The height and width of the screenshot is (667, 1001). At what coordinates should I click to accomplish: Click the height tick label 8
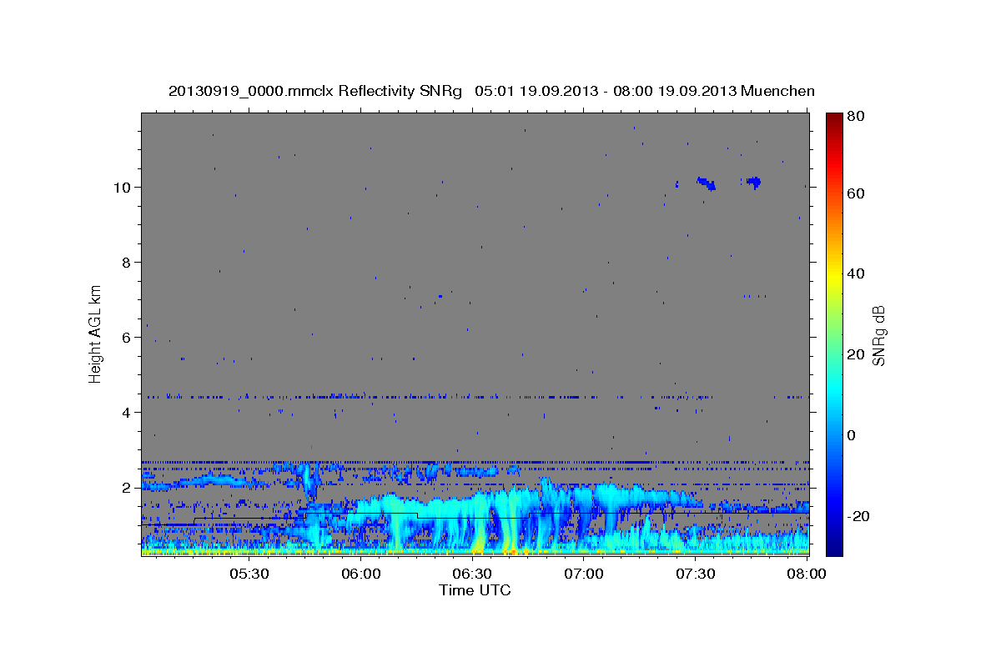coord(126,262)
